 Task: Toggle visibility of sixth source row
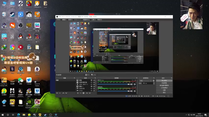point(91,90)
